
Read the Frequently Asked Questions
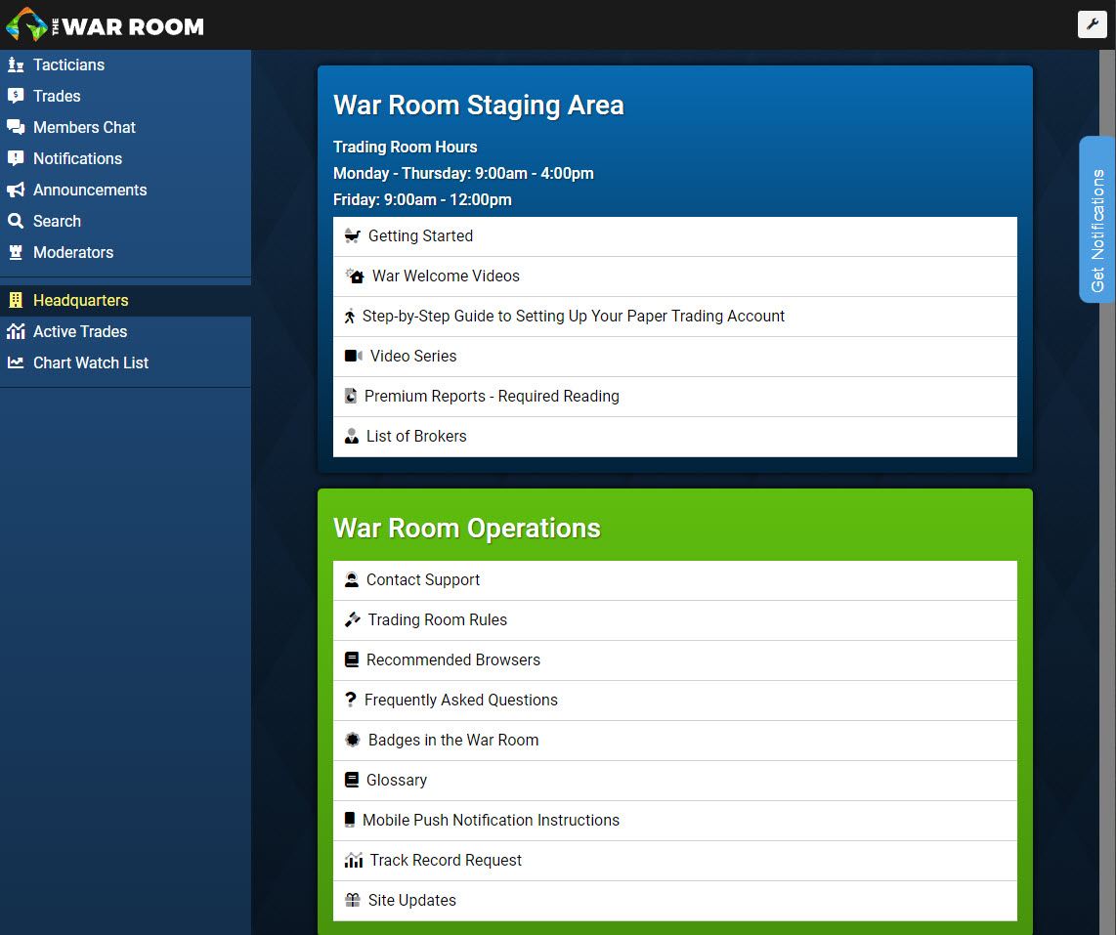coord(461,700)
